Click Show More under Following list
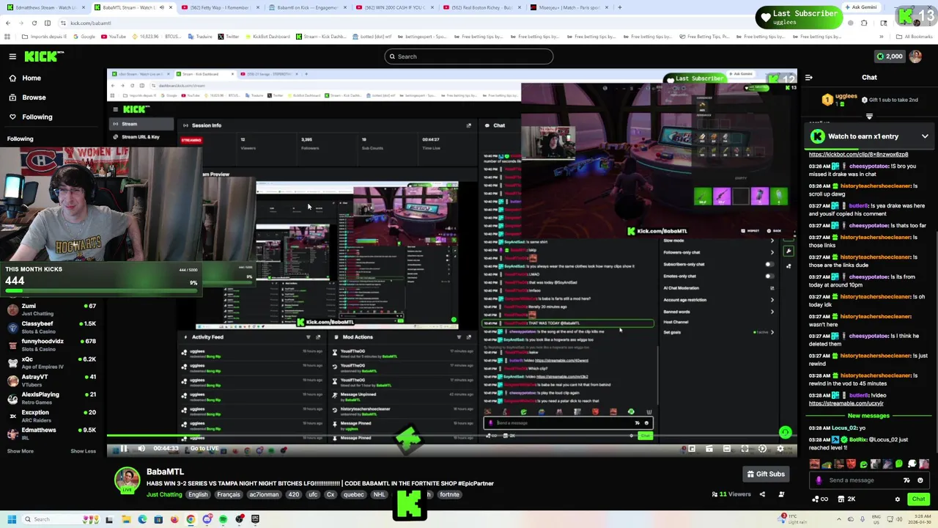The image size is (938, 528). click(x=21, y=451)
